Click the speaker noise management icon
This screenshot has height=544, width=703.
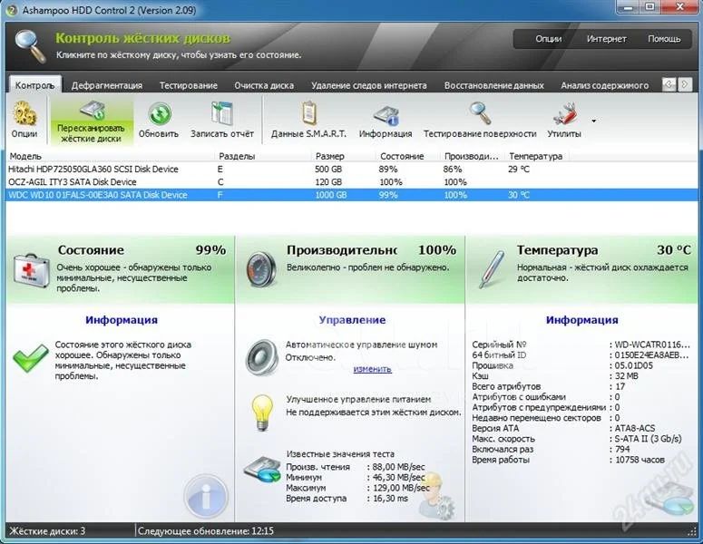(262, 357)
